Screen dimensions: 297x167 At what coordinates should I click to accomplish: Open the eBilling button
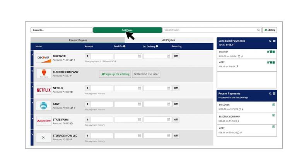click(270, 30)
